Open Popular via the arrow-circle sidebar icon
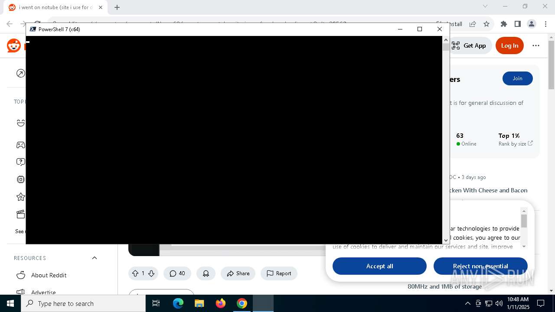This screenshot has height=312, width=555. point(20,73)
